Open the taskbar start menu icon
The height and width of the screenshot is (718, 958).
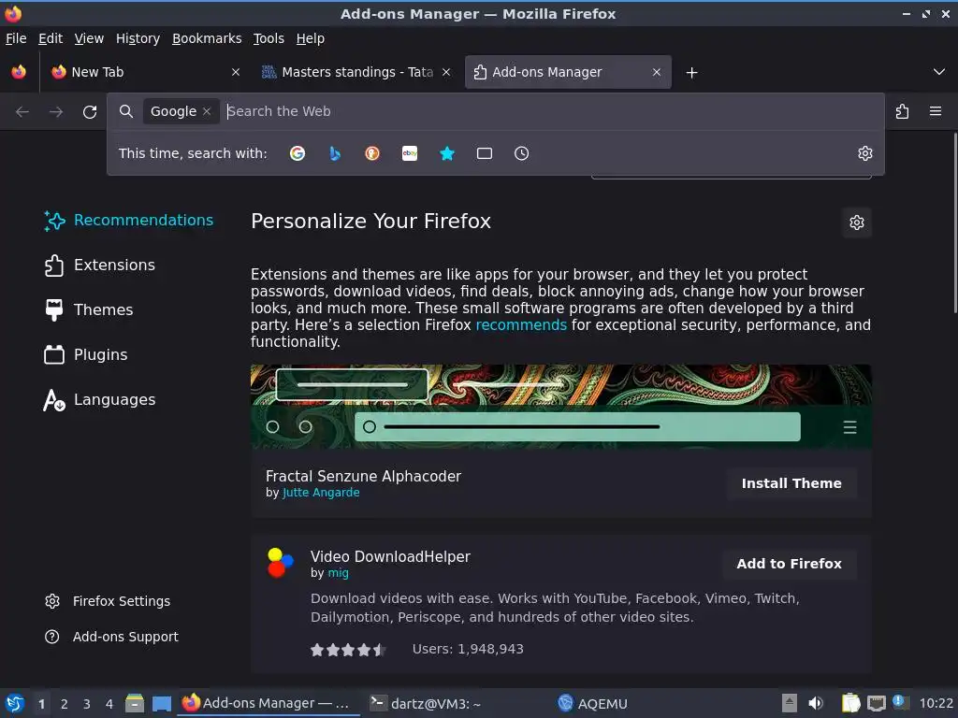click(x=15, y=703)
